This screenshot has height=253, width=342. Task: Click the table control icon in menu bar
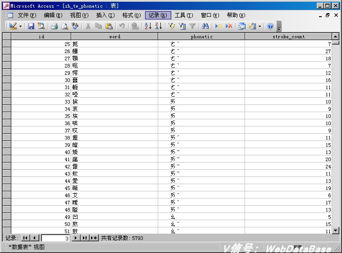click(x=10, y=15)
